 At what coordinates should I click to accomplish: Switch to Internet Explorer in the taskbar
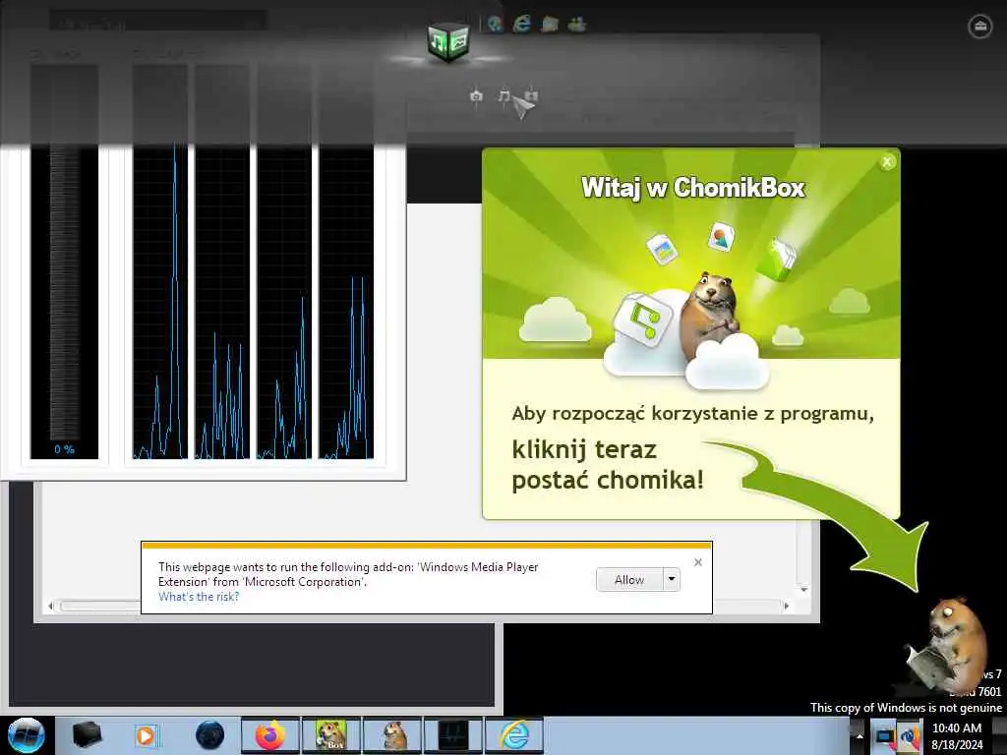[514, 735]
